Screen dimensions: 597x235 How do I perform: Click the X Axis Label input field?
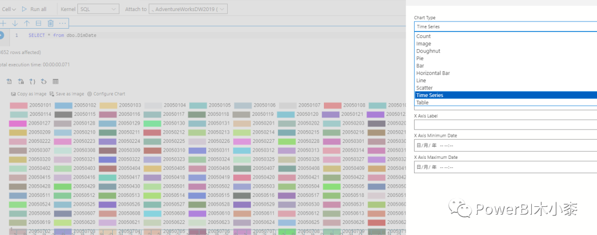click(x=505, y=125)
